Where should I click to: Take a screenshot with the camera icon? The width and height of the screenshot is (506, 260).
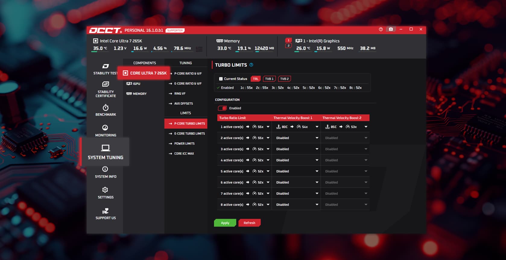click(x=391, y=29)
